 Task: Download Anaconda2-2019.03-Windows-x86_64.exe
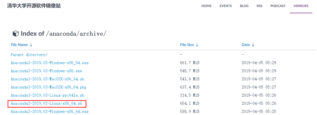click(x=49, y=111)
